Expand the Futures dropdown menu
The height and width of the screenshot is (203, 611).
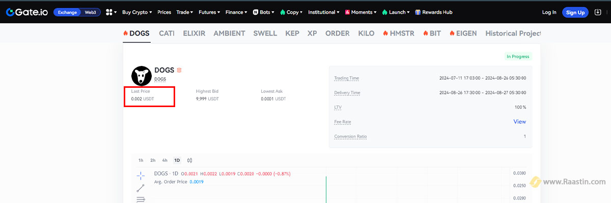tap(209, 12)
